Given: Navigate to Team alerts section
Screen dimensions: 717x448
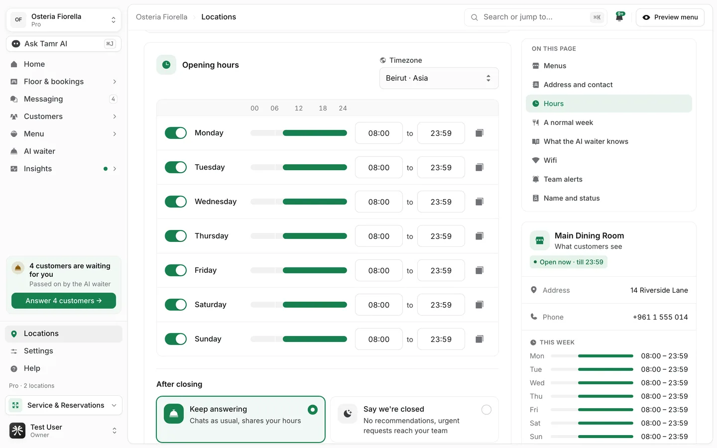Looking at the screenshot, I should (x=608, y=179).
